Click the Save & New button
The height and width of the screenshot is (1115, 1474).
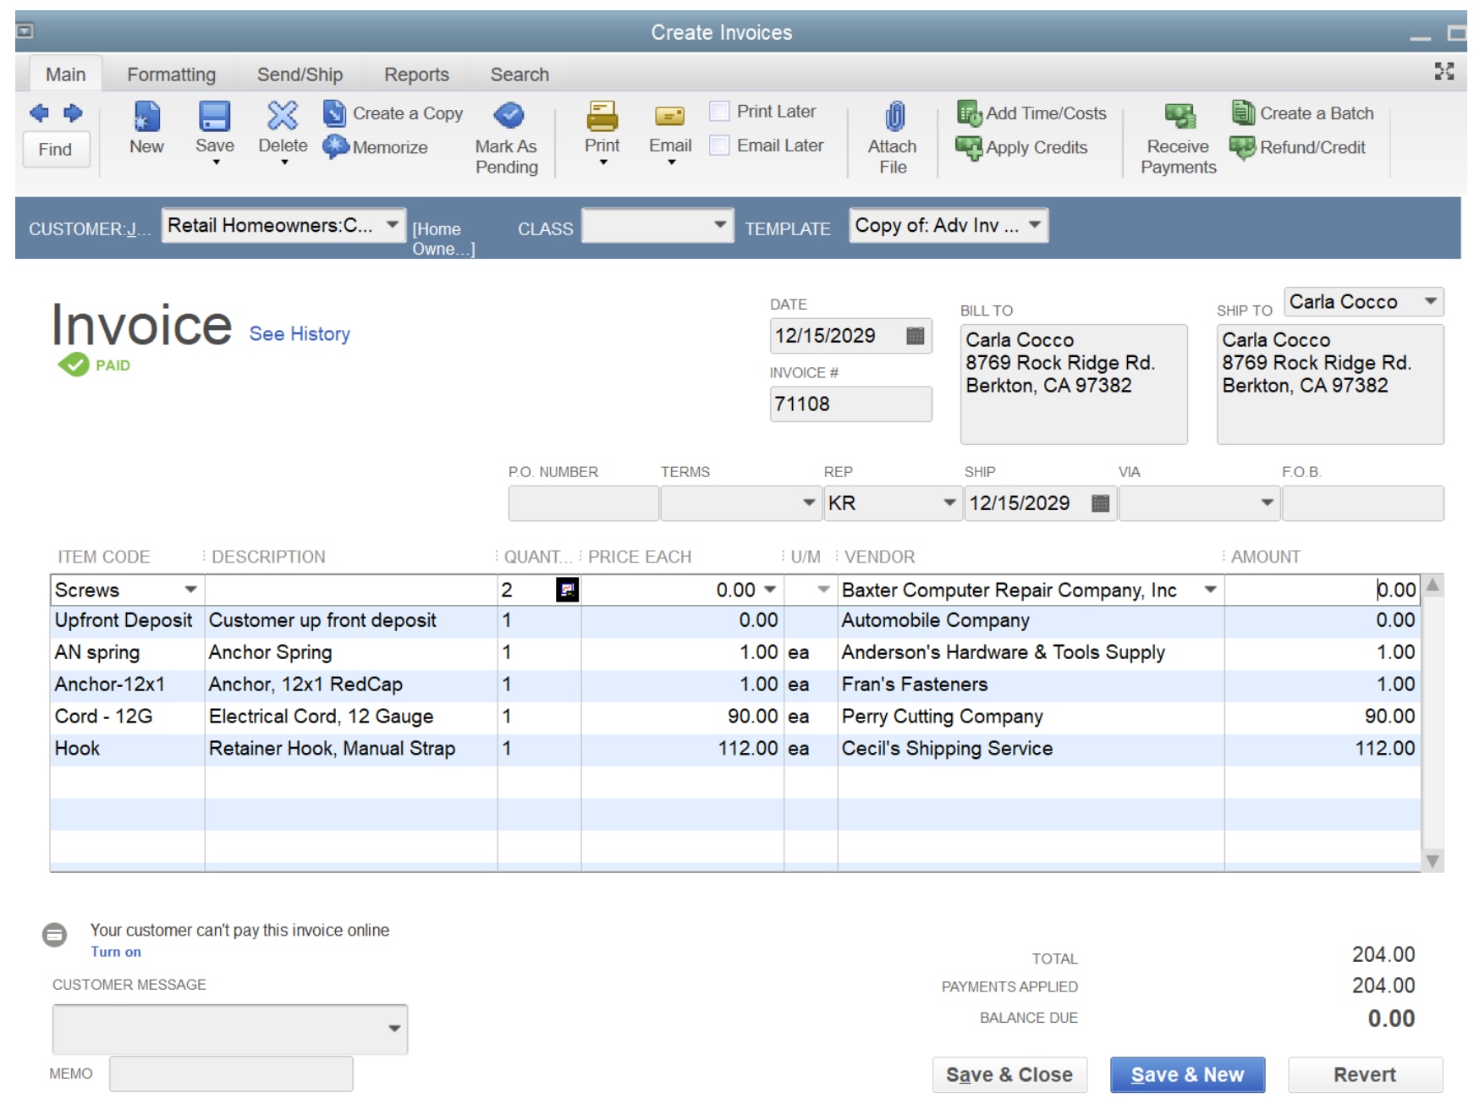[x=1186, y=1074]
